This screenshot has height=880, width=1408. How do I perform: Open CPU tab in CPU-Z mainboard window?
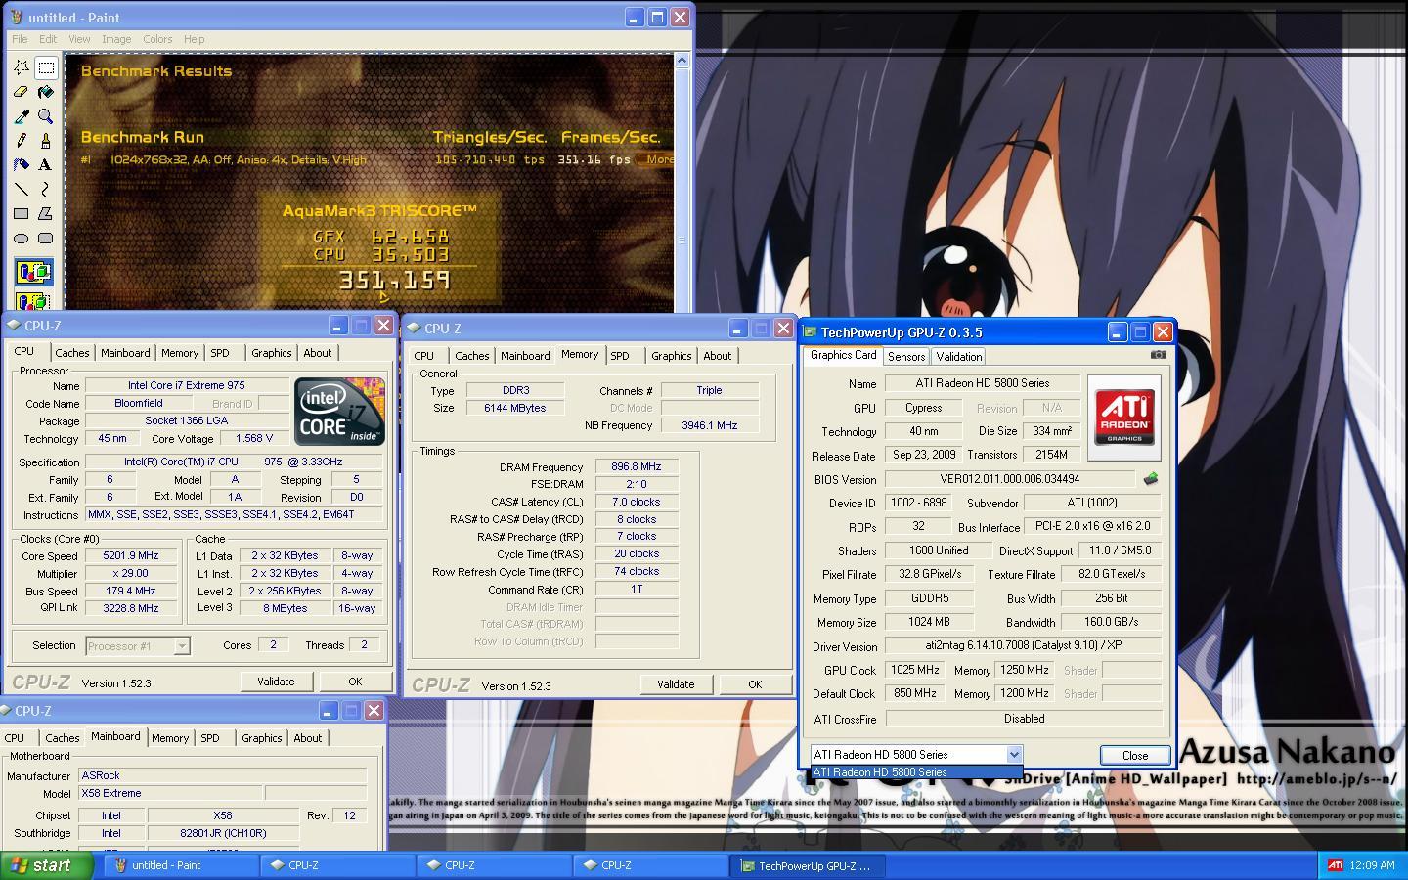coord(15,738)
